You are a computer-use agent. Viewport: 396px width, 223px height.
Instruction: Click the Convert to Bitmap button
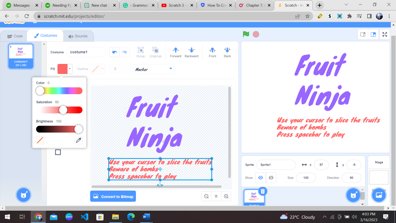tap(113, 196)
